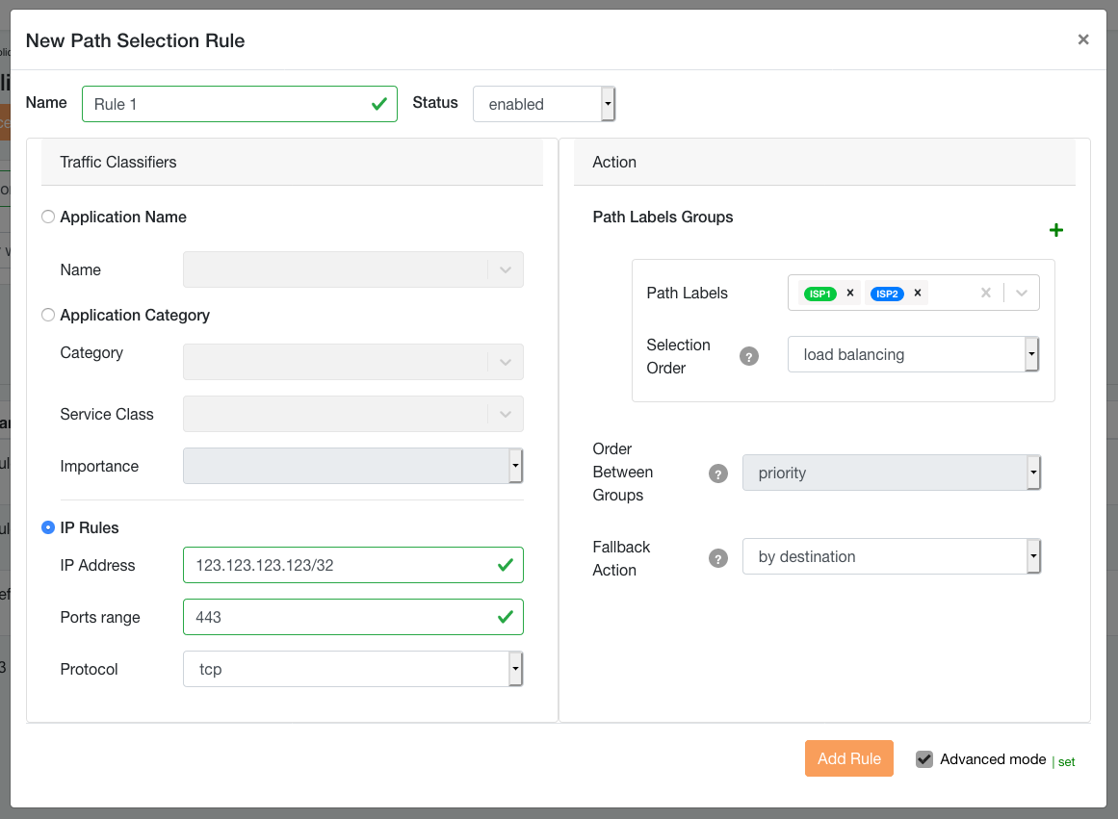Click the set link beside Advanced mode

pos(1066,761)
